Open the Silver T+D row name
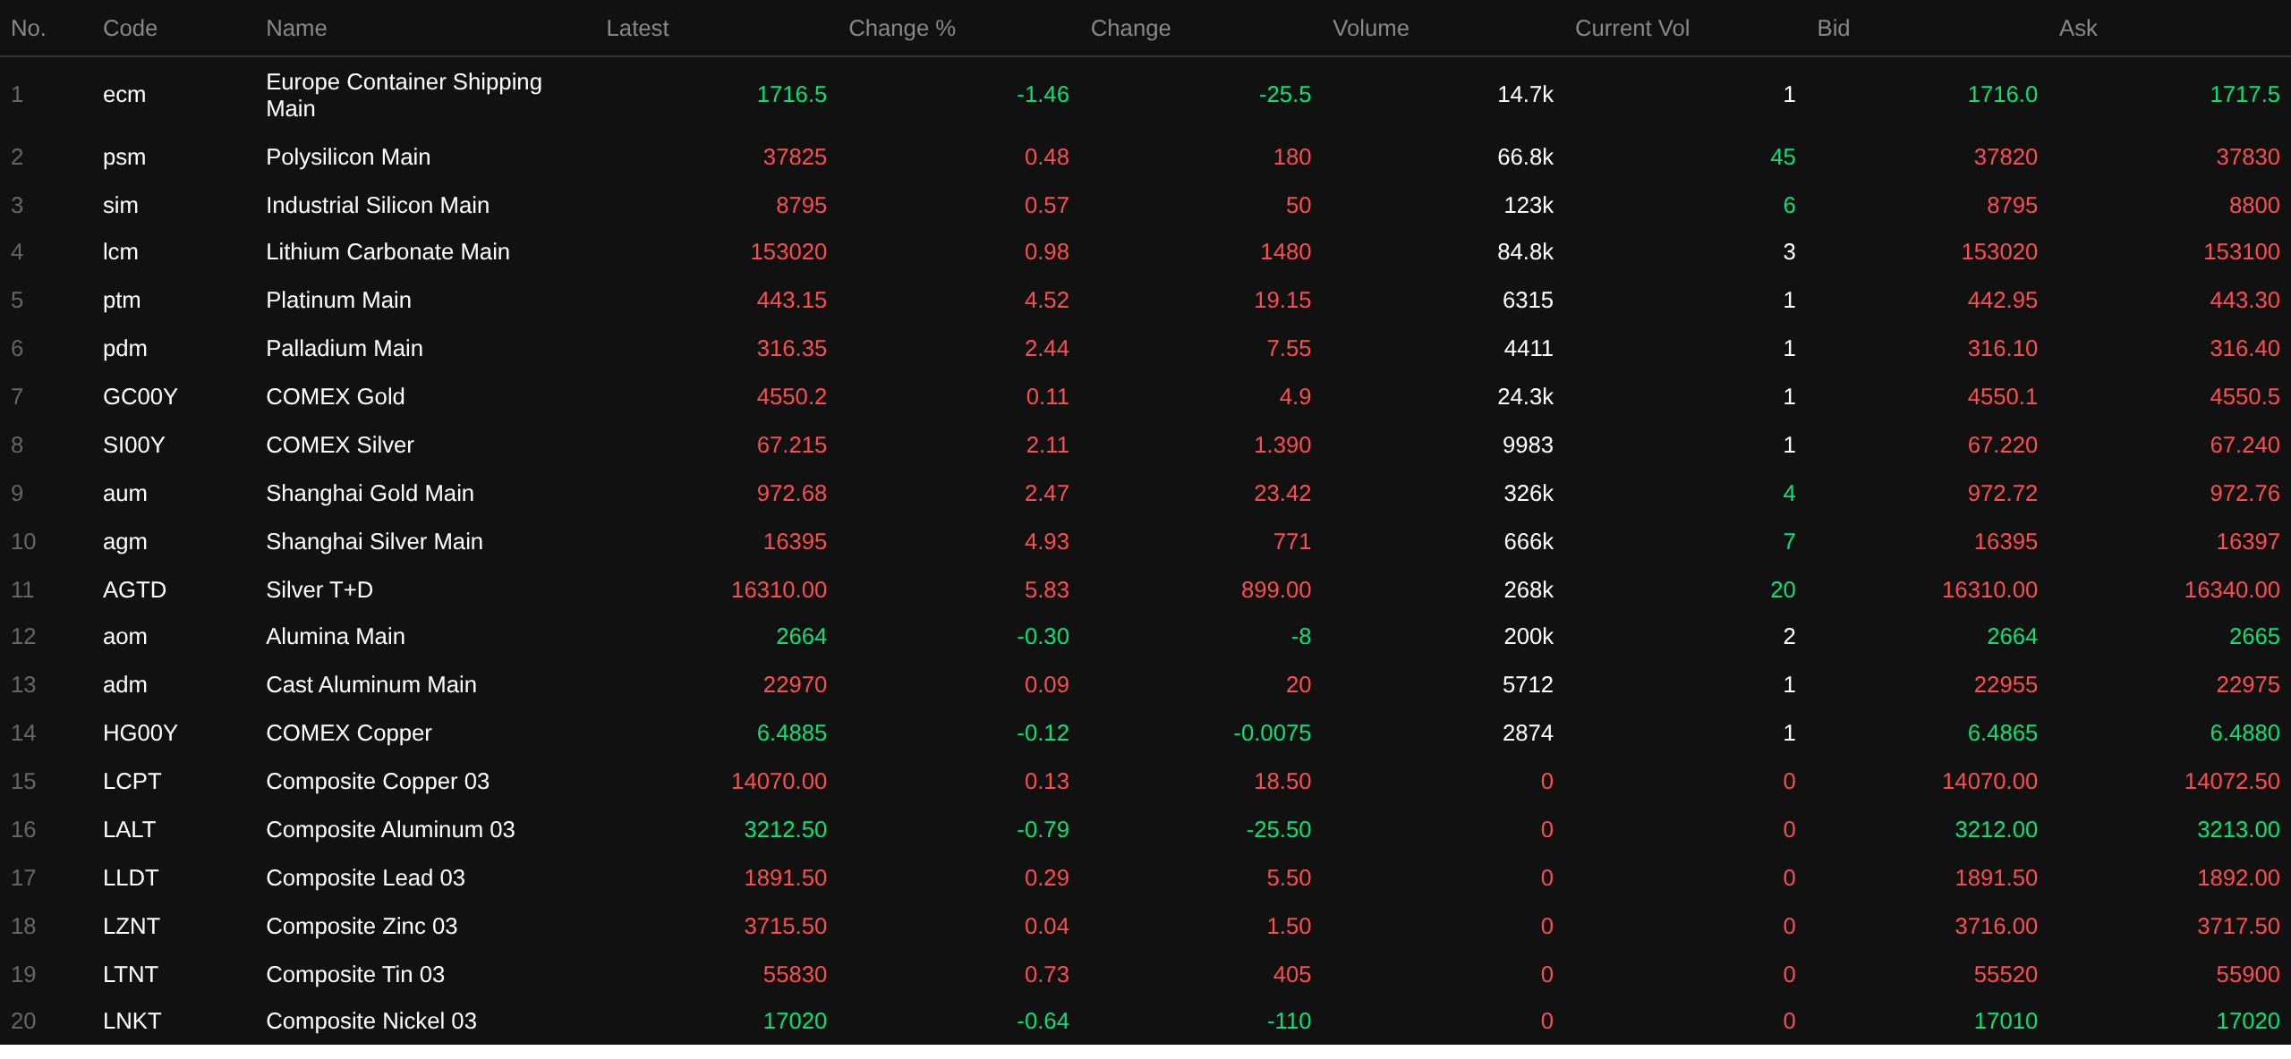This screenshot has width=2291, height=1059. (x=319, y=590)
